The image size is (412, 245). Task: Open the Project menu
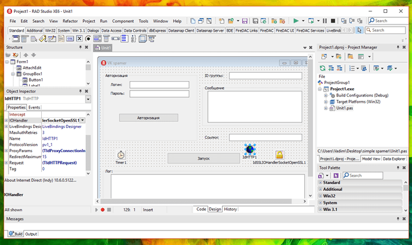click(89, 21)
